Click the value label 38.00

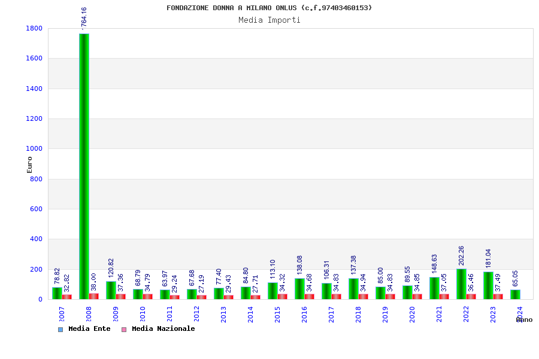click(93, 282)
